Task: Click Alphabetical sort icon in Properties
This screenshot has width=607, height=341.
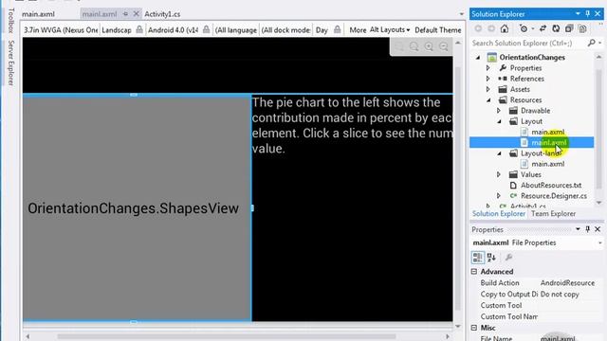Action: click(491, 257)
